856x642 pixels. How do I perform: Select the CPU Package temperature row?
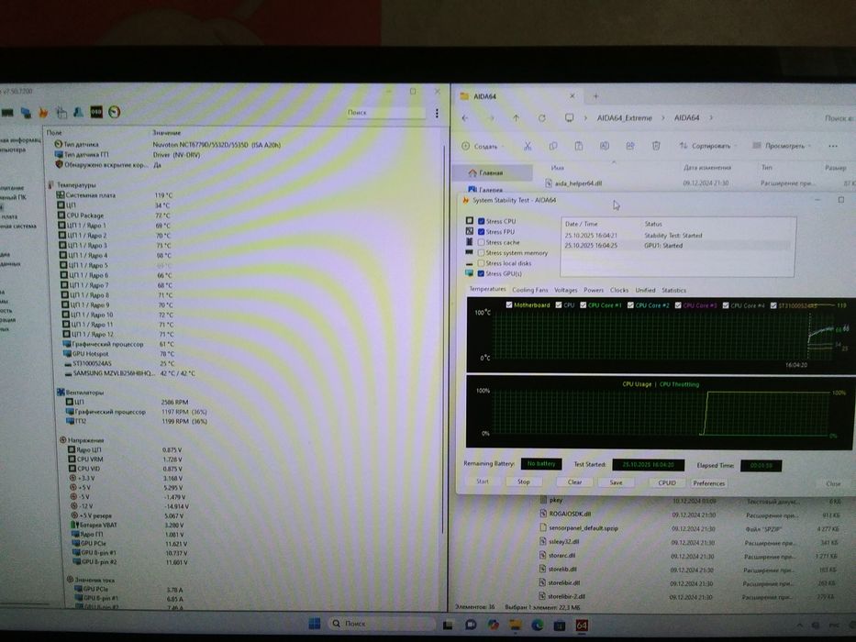(x=115, y=216)
